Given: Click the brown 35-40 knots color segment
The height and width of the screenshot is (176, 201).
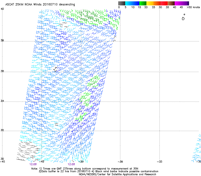Looking at the screenshot, I should [x=171, y=3].
